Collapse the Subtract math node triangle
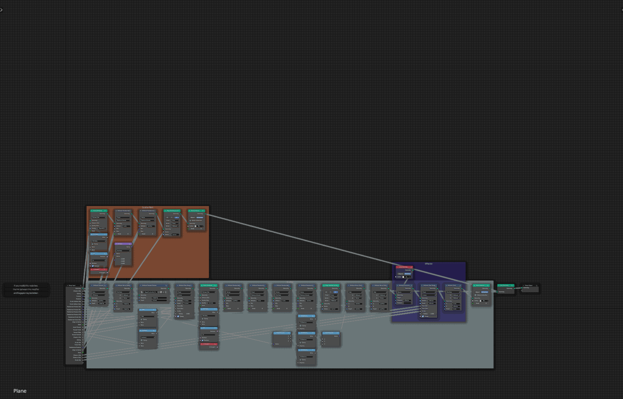Image resolution: width=623 pixels, height=399 pixels. point(141,331)
